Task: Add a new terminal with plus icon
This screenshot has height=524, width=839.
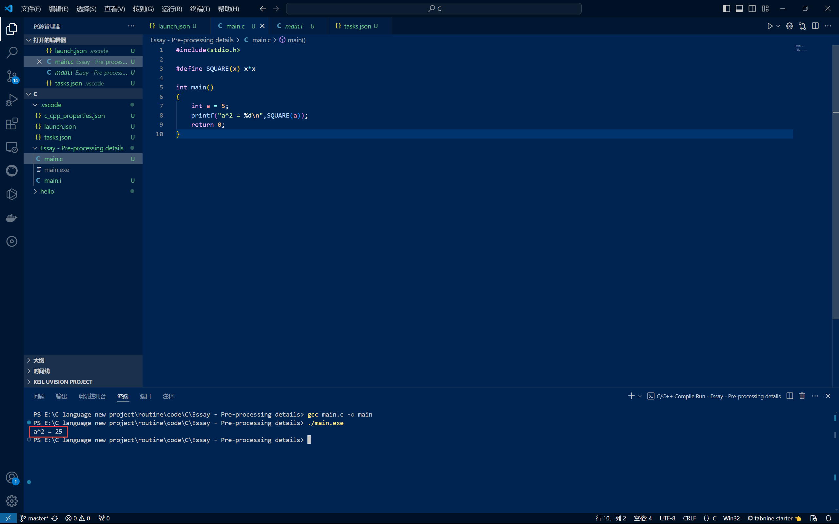Action: 631,396
